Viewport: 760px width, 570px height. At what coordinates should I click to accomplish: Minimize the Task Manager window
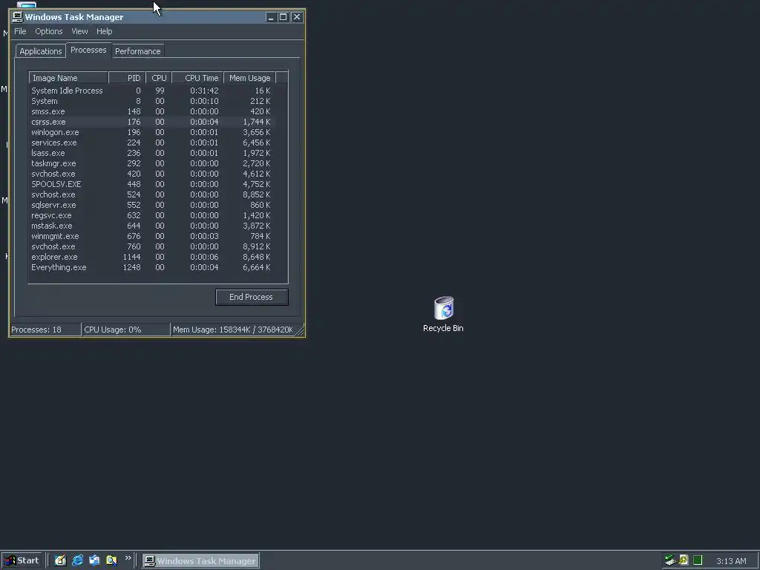[x=270, y=17]
